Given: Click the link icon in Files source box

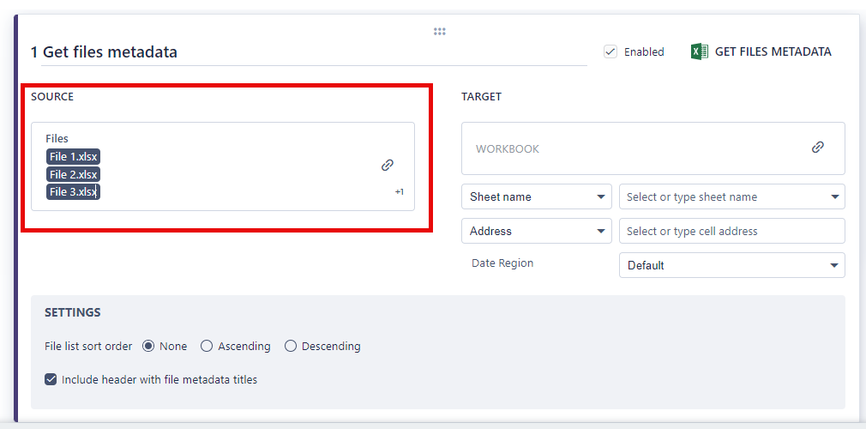Looking at the screenshot, I should click(388, 165).
